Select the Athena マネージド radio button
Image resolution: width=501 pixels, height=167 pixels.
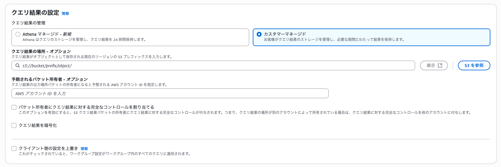tap(18, 34)
